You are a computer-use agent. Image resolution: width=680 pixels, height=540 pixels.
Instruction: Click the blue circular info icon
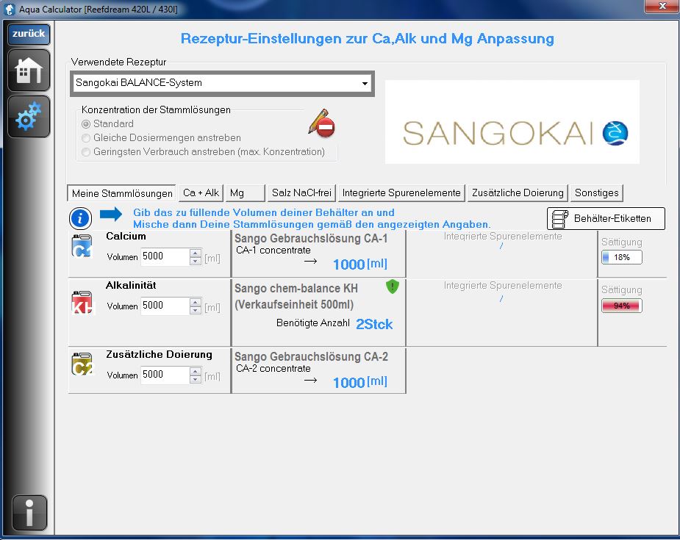pyautogui.click(x=80, y=218)
